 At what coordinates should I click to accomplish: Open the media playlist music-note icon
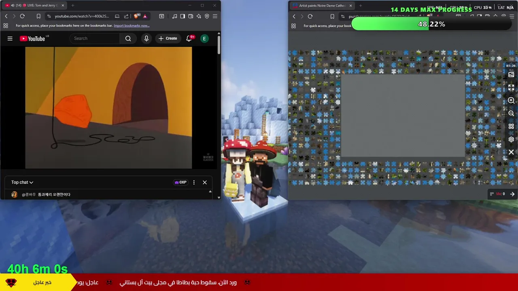pos(174,16)
